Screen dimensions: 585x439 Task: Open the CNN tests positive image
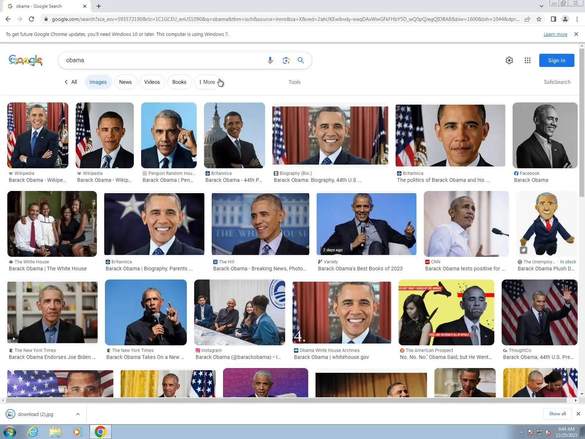(466, 224)
